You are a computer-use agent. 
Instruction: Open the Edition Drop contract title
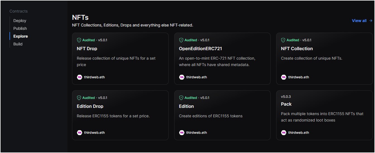coord(90,106)
